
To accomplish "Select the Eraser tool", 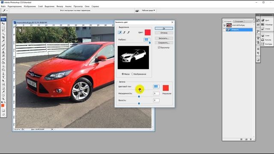I will [3, 59].
